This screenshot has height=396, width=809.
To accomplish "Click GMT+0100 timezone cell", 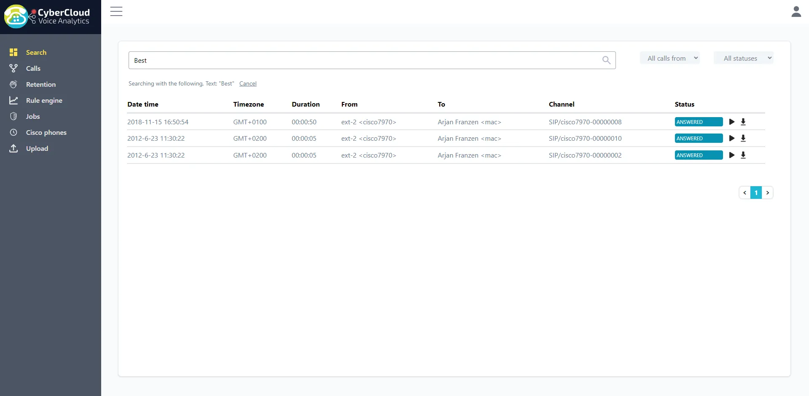I will click(x=250, y=122).
